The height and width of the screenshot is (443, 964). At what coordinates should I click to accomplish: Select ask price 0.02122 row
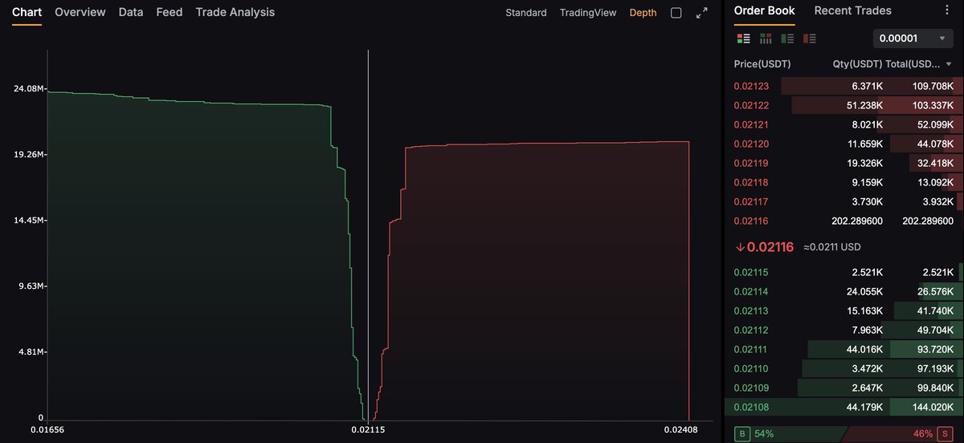[844, 105]
